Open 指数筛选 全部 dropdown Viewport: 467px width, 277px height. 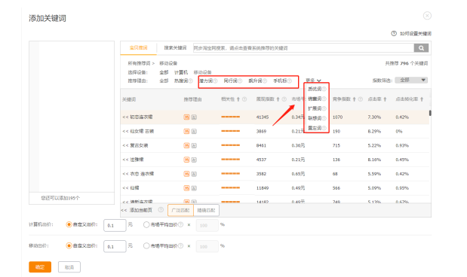pos(411,81)
